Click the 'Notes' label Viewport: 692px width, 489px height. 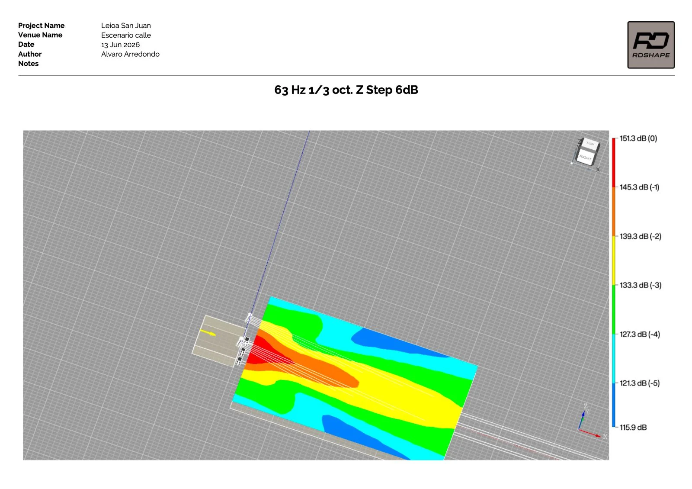(28, 64)
